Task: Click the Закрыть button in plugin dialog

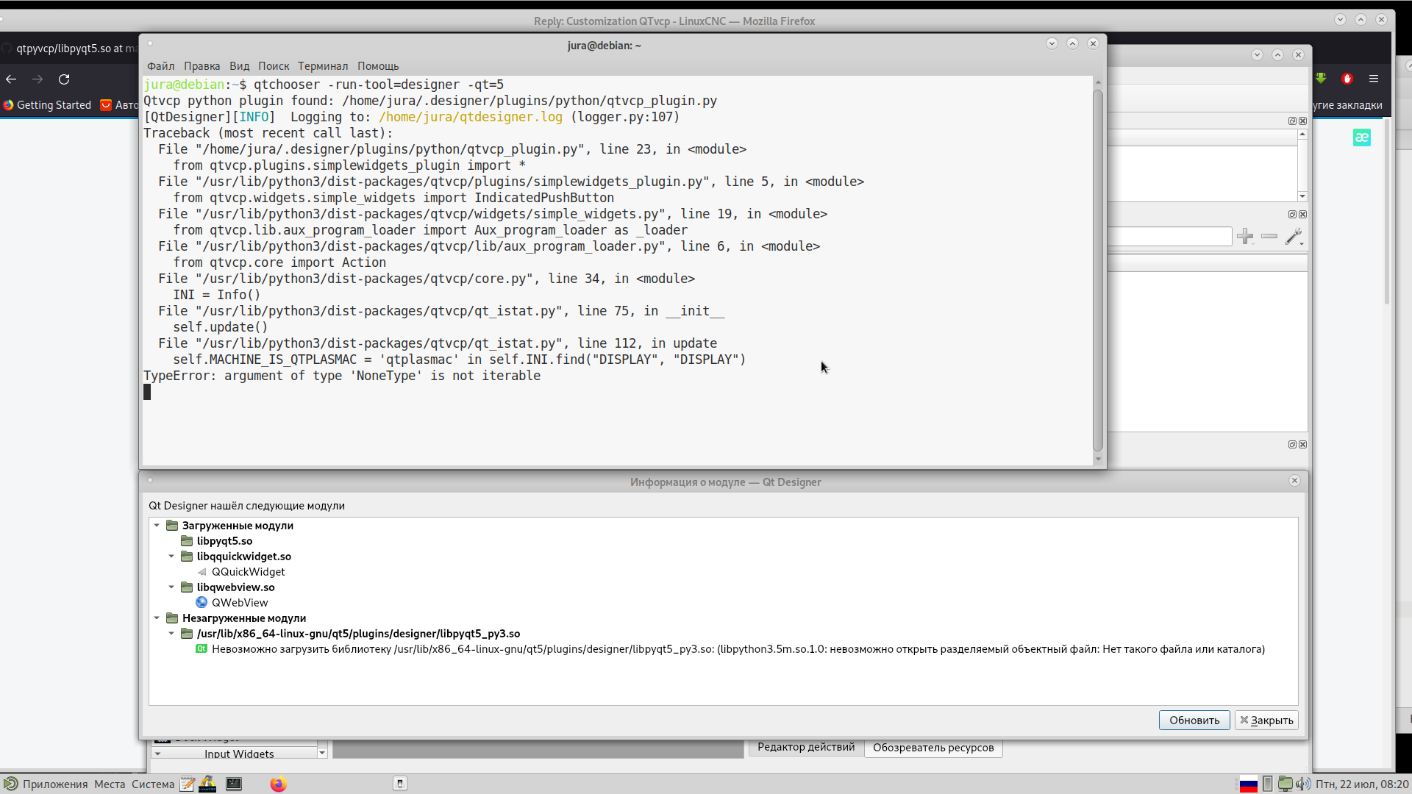Action: pyautogui.click(x=1266, y=720)
